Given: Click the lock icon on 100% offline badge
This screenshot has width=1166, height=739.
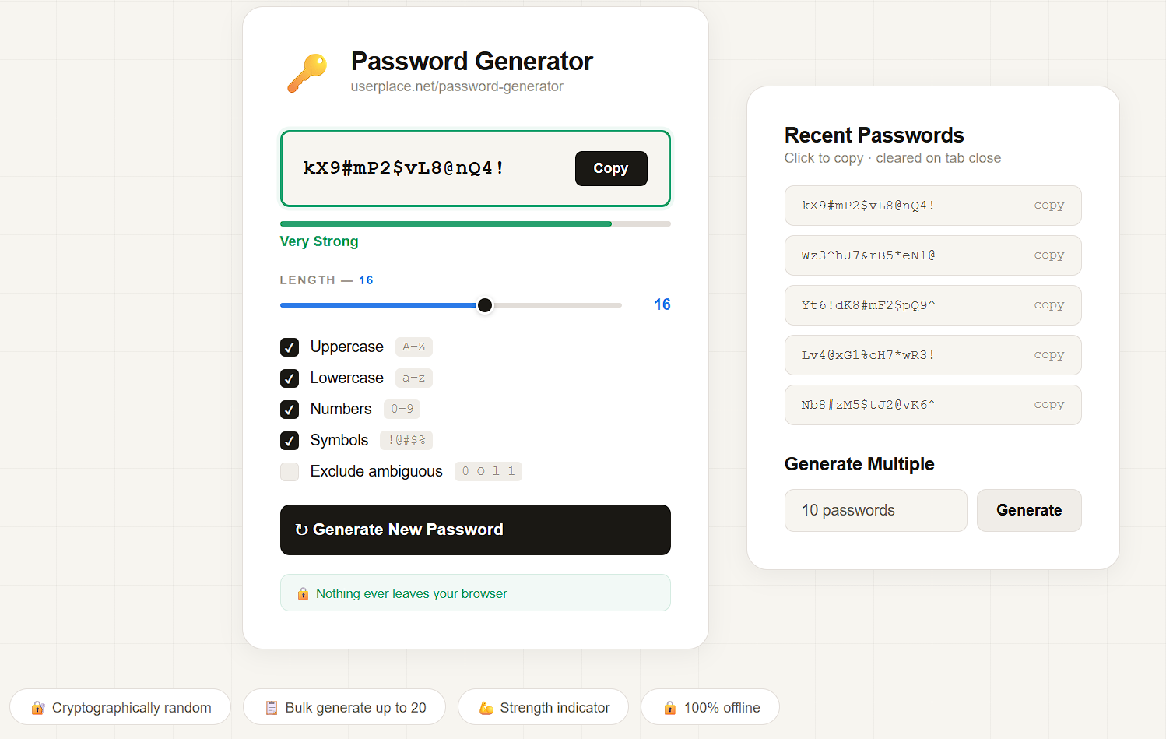Looking at the screenshot, I should tap(670, 707).
